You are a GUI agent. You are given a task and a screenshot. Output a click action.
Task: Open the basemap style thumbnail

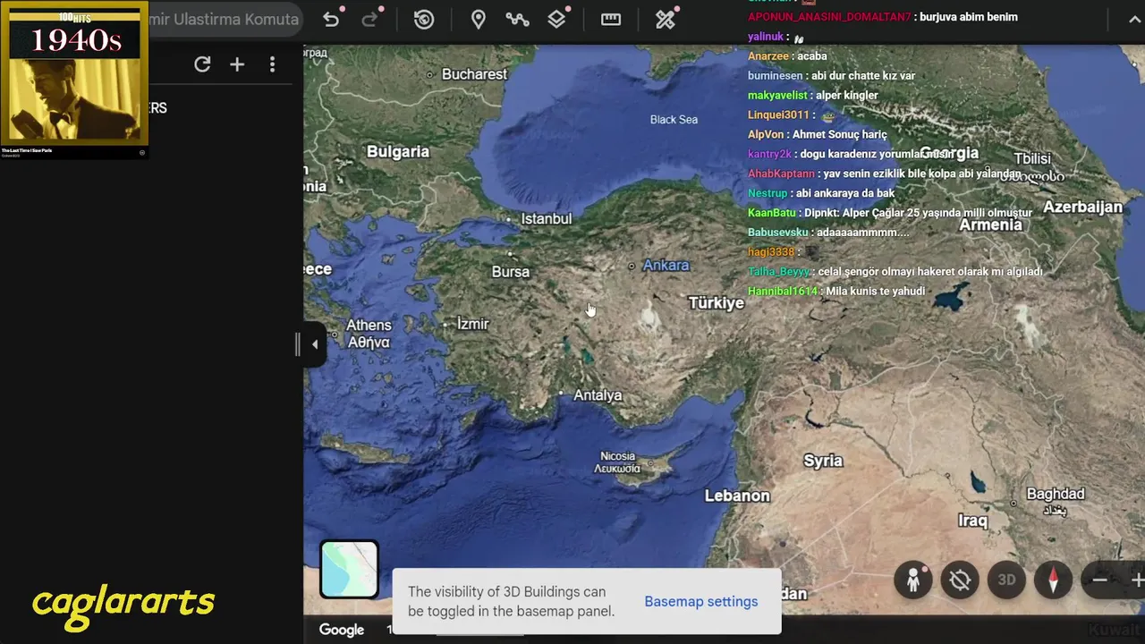coord(349,569)
